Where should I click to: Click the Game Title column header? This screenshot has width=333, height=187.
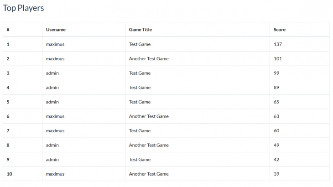[x=140, y=30]
